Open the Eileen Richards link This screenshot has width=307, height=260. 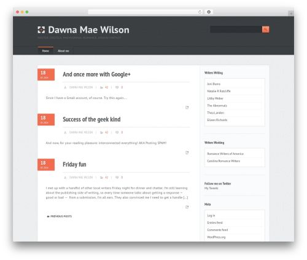(x=217, y=120)
